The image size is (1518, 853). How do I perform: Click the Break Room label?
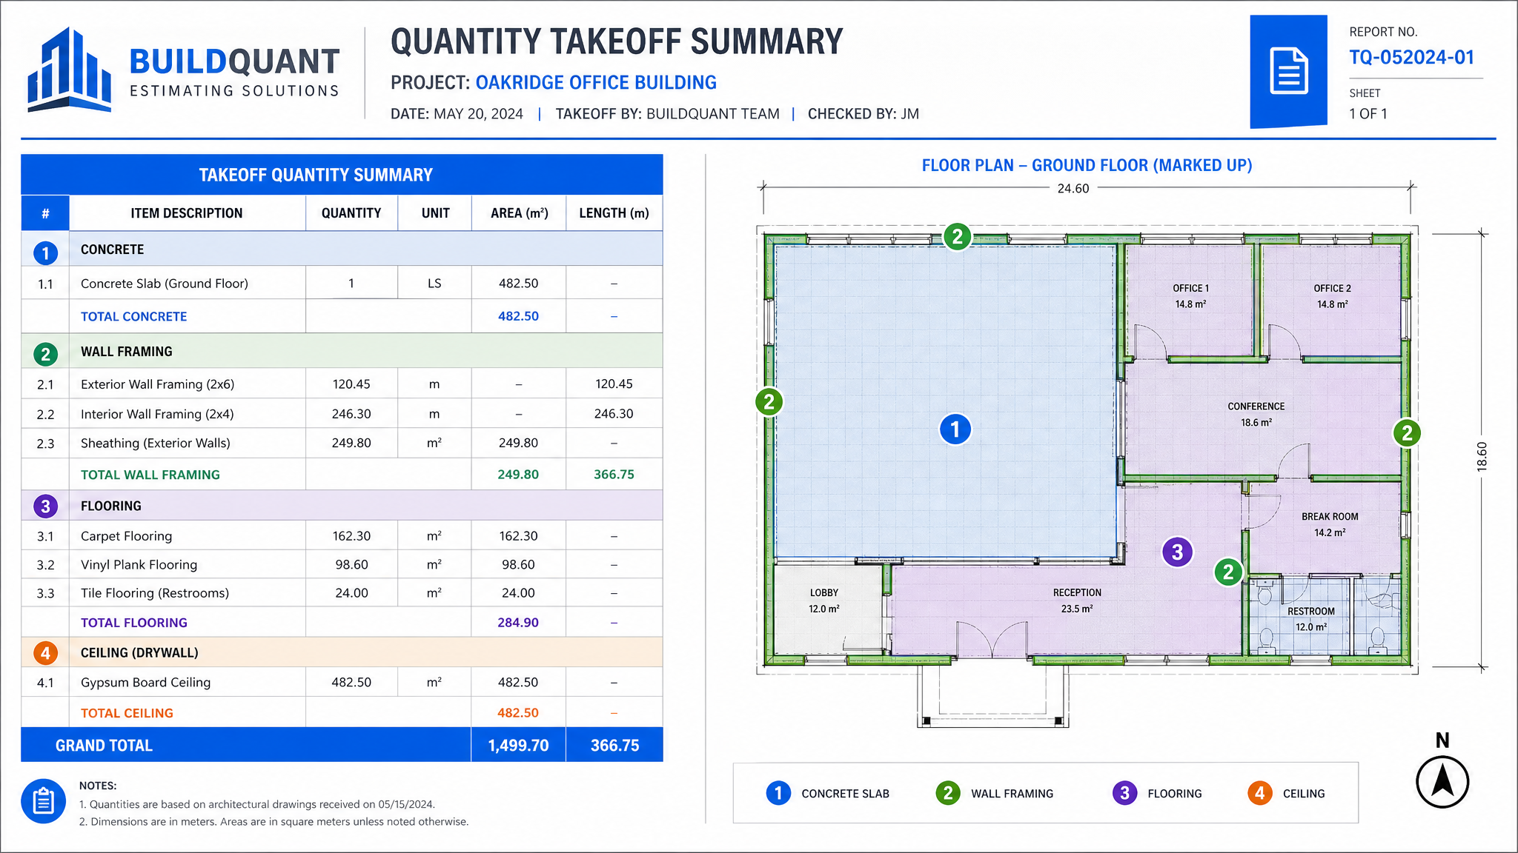tap(1330, 524)
